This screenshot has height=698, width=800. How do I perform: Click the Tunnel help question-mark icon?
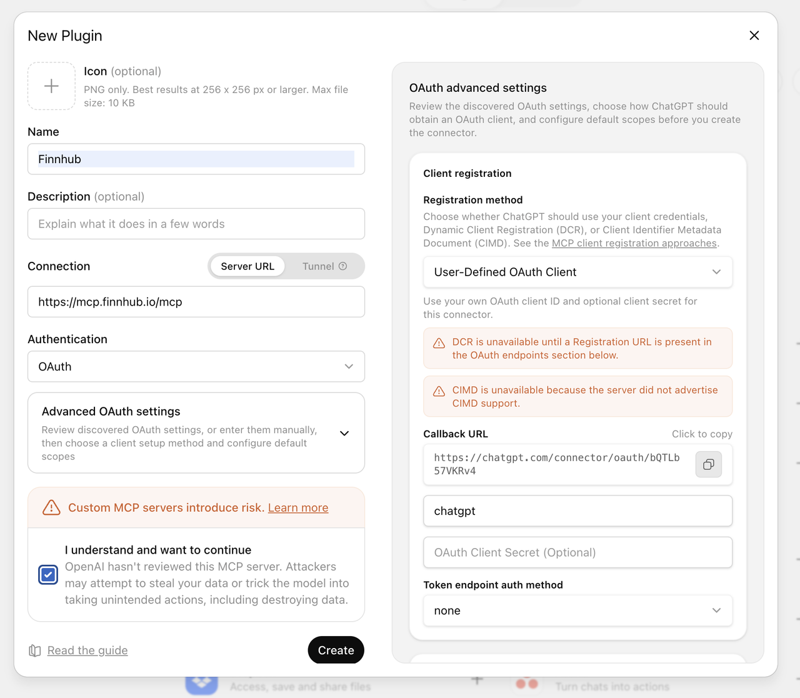point(343,266)
